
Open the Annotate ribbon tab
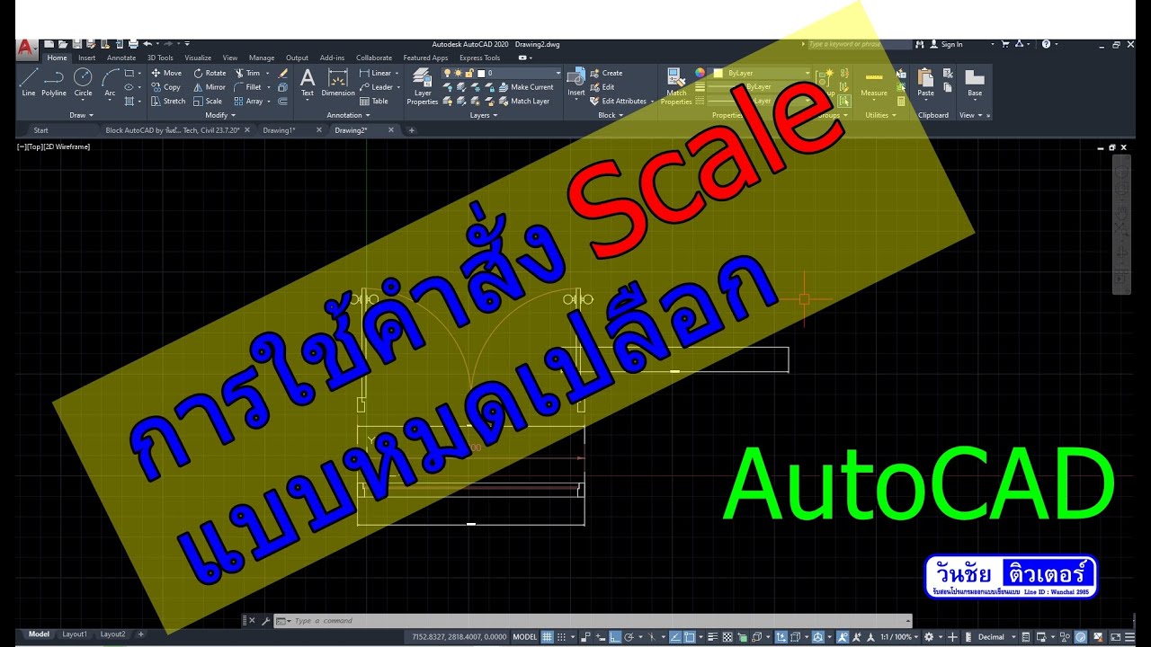click(121, 58)
